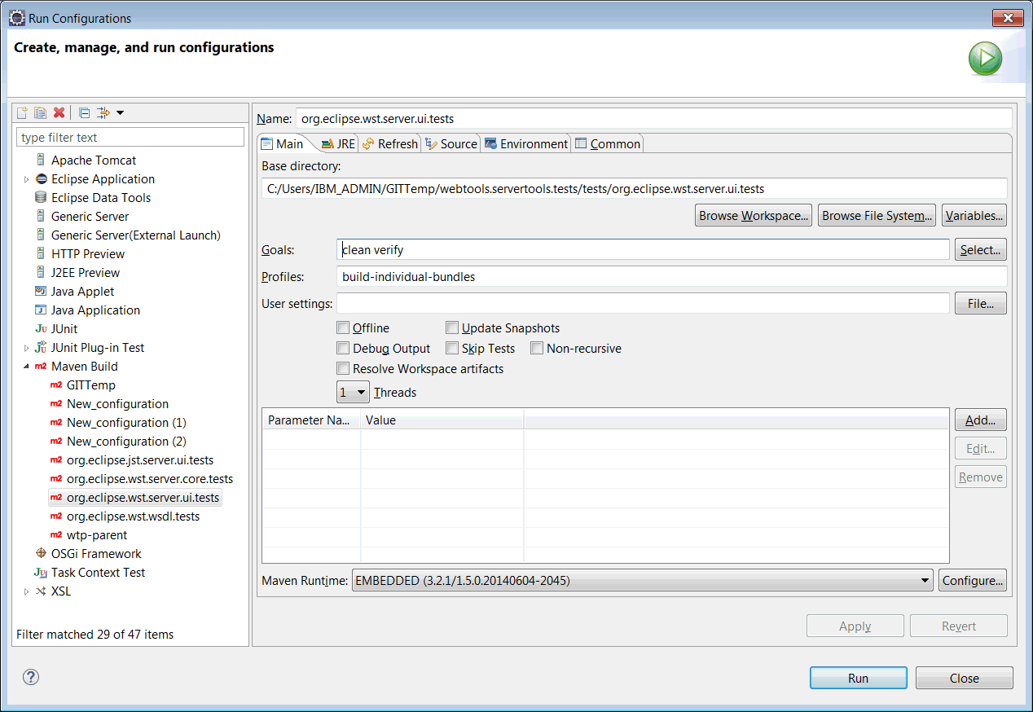Screen dimensions: 1033x712
Task: Click the Browse Workspace button
Action: click(754, 216)
